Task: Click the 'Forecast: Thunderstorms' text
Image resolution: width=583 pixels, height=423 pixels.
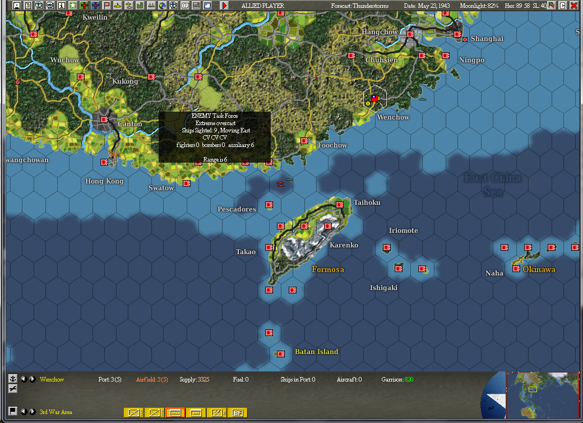Action: click(359, 6)
